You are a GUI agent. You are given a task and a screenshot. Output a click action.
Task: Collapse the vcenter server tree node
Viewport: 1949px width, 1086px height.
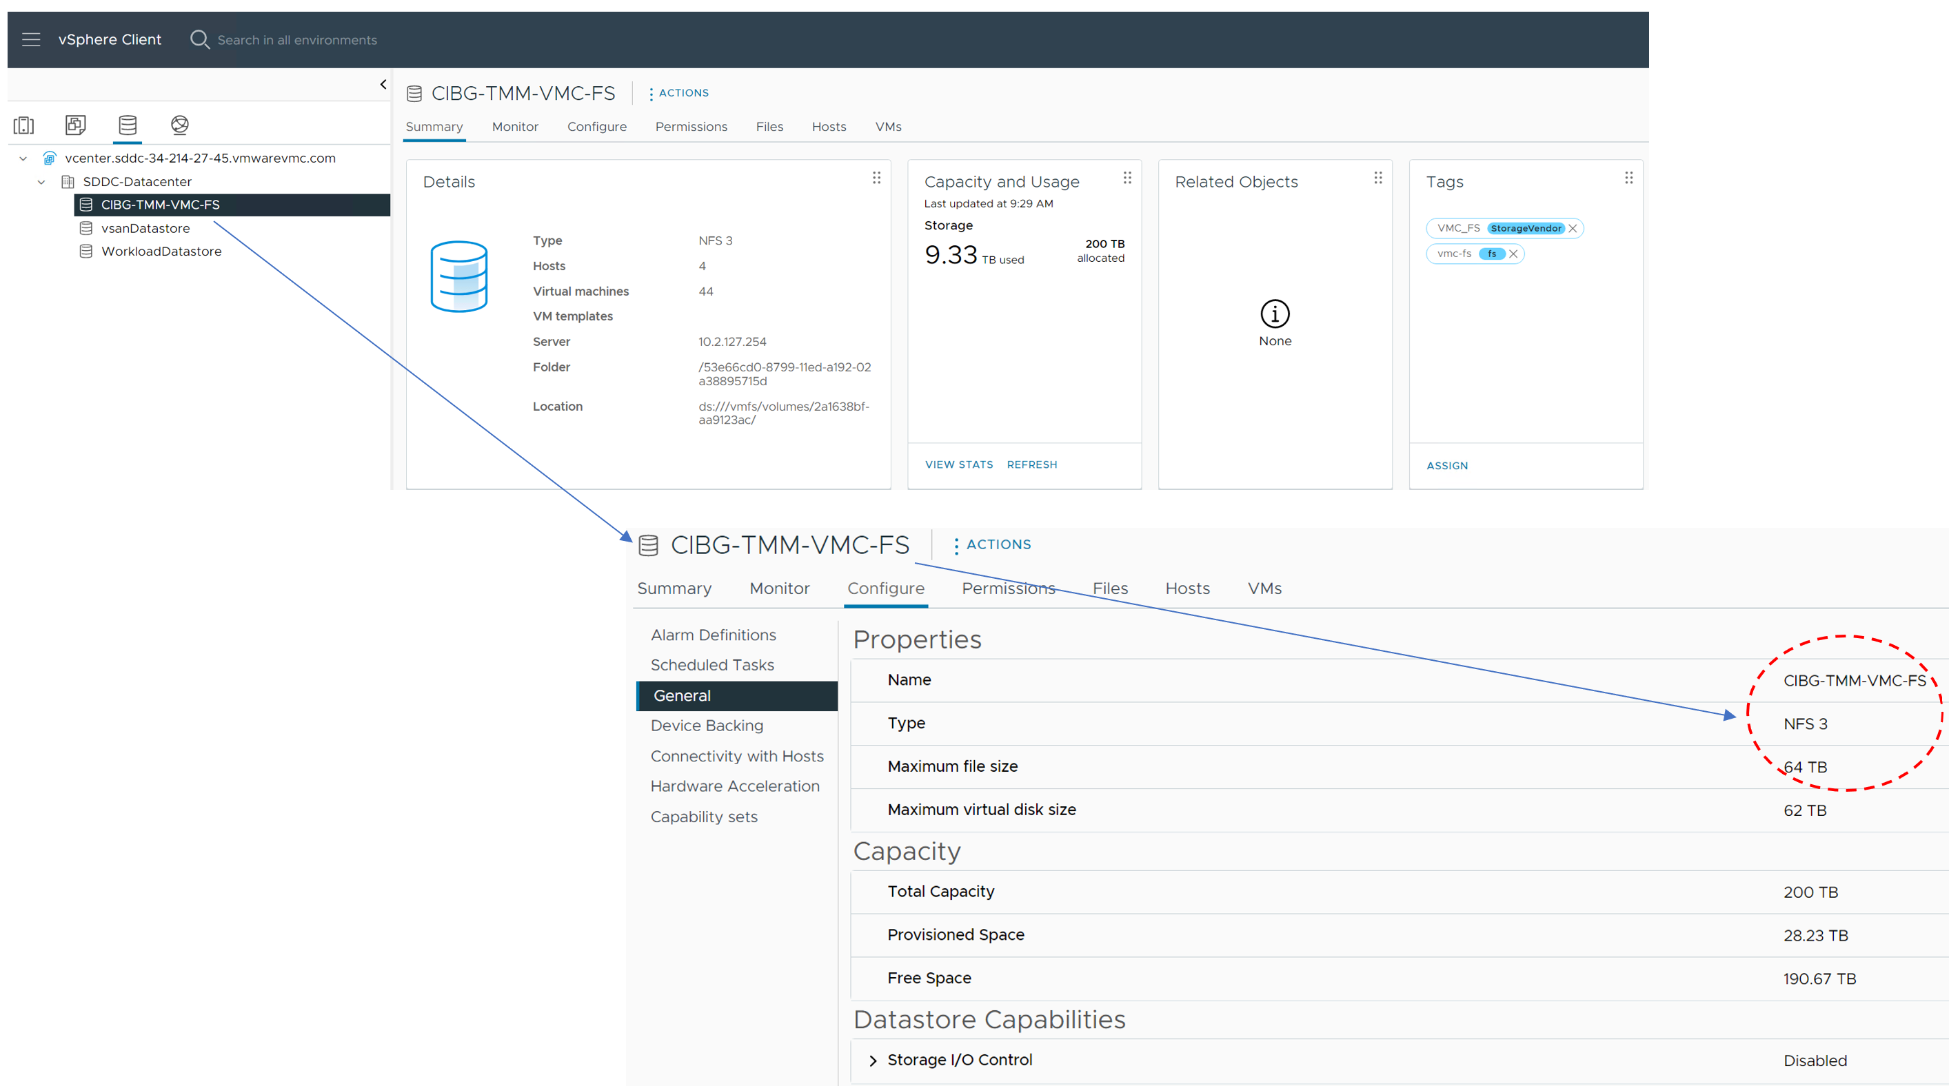23,158
